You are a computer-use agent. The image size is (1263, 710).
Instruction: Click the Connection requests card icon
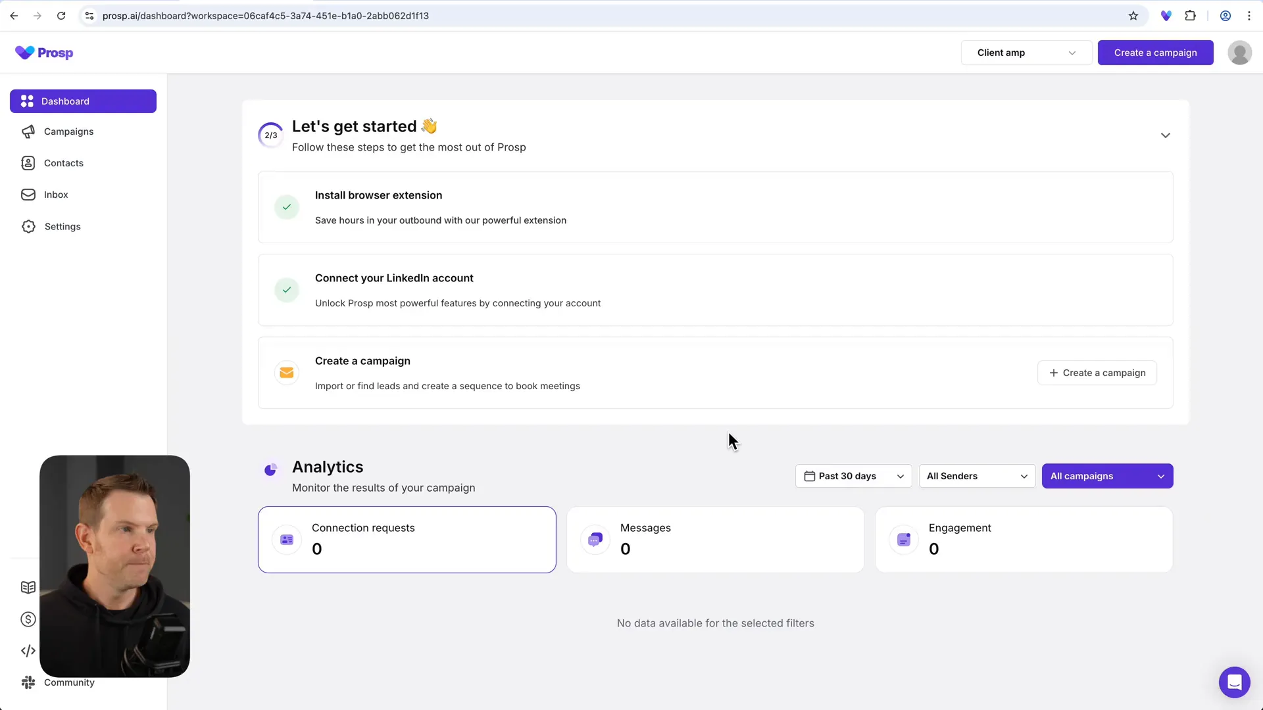pos(287,540)
